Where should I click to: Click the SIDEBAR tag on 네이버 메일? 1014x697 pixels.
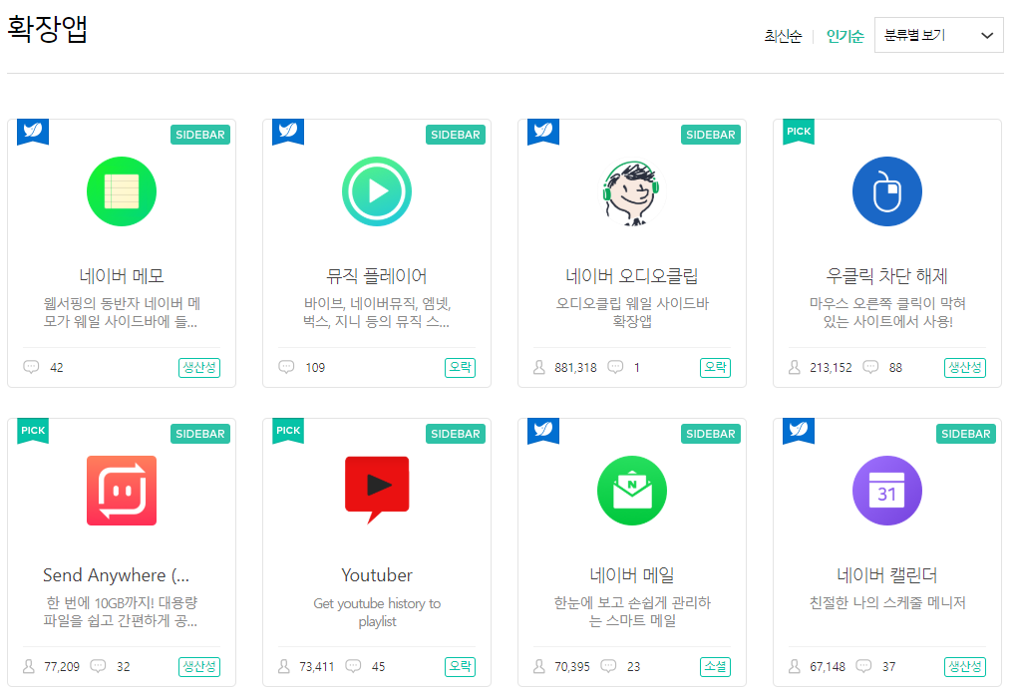pyautogui.click(x=711, y=434)
